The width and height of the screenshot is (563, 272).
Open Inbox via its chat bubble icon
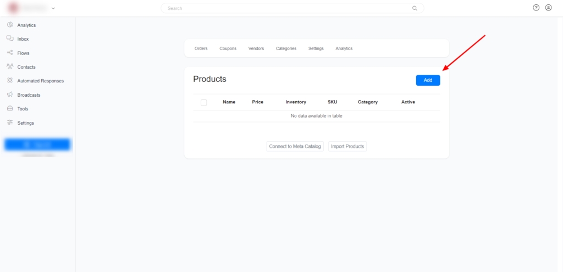point(10,39)
